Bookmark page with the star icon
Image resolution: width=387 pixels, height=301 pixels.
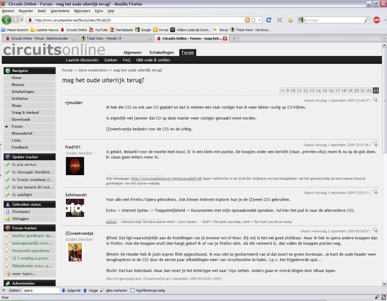pyautogui.click(x=253, y=20)
